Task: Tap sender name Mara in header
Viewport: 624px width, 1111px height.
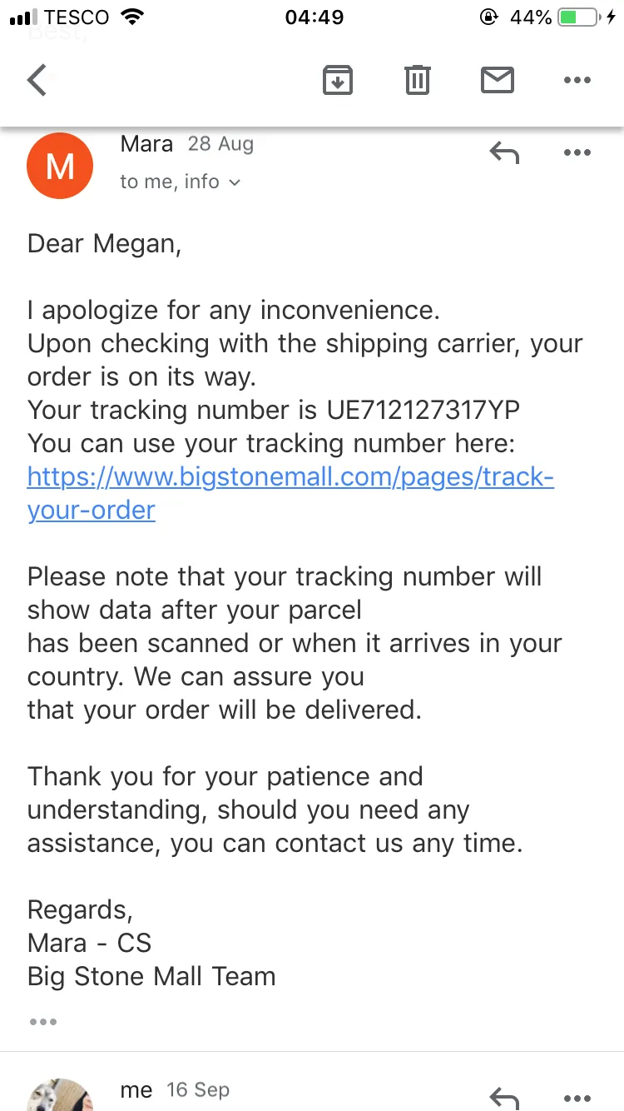Action: pos(146,144)
